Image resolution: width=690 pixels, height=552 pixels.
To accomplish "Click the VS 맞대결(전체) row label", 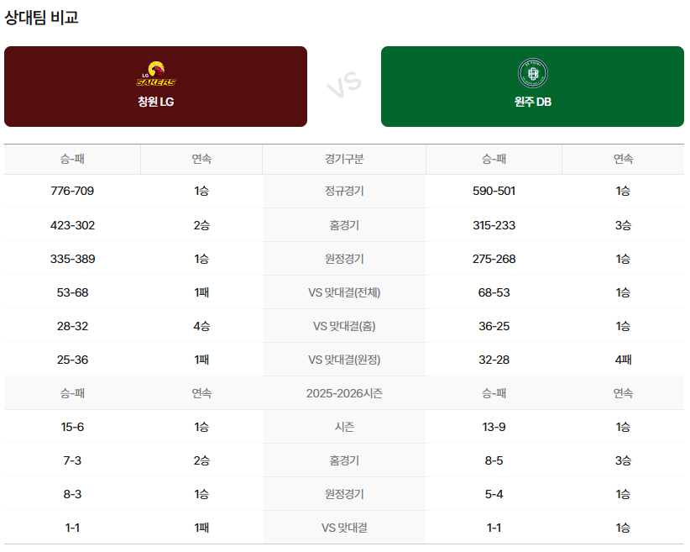I will coord(344,292).
